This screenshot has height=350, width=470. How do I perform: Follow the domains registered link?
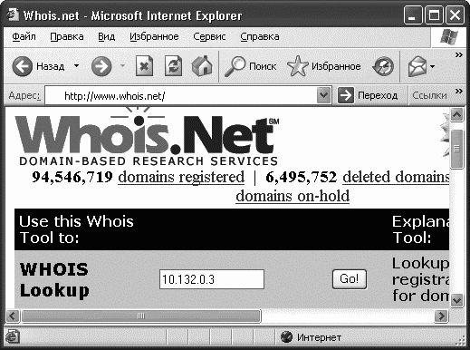(x=181, y=177)
